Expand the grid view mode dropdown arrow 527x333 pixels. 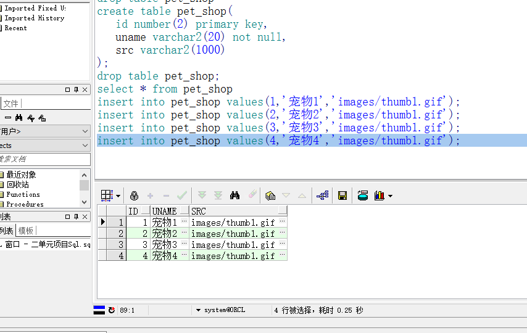pyautogui.click(x=118, y=196)
